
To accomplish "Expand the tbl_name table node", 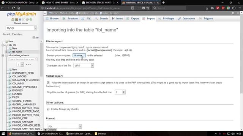I will [6, 52].
